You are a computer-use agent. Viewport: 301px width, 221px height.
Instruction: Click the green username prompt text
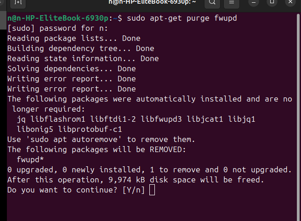pyautogui.click(x=58, y=18)
